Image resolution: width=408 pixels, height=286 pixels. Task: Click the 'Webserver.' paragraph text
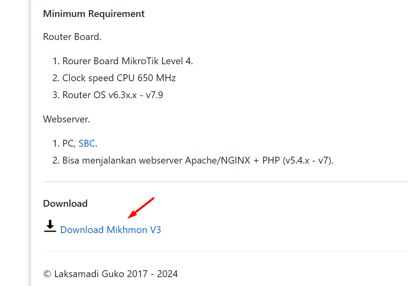pos(67,119)
